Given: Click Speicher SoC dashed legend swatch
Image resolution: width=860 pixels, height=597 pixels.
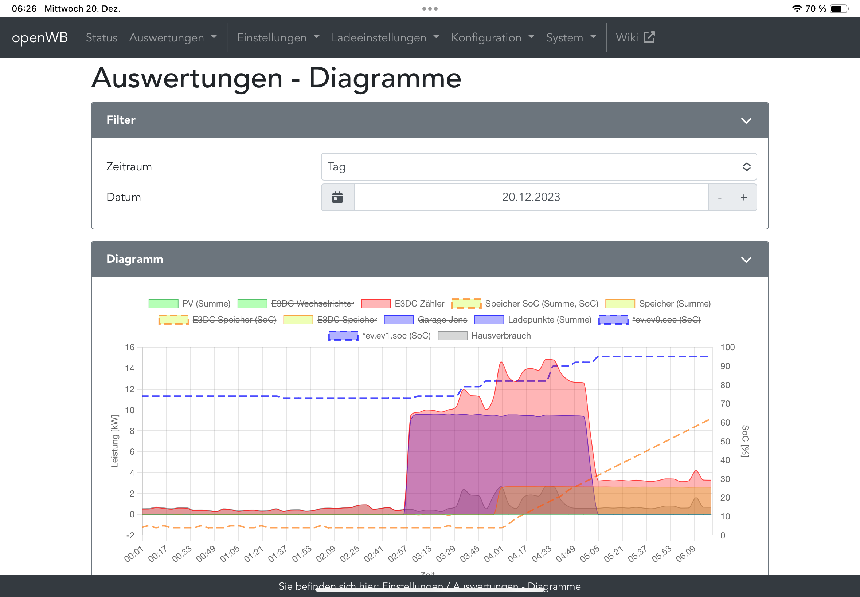Looking at the screenshot, I should 466,303.
